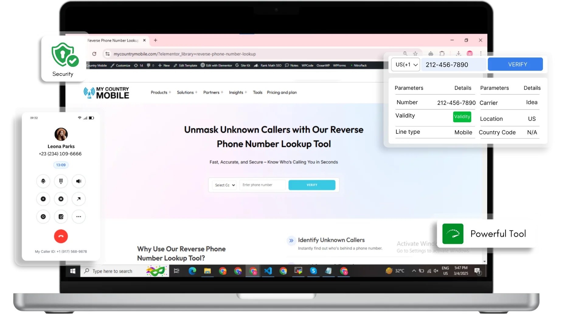
Task: Click the Enter phone number field
Action: (x=262, y=185)
